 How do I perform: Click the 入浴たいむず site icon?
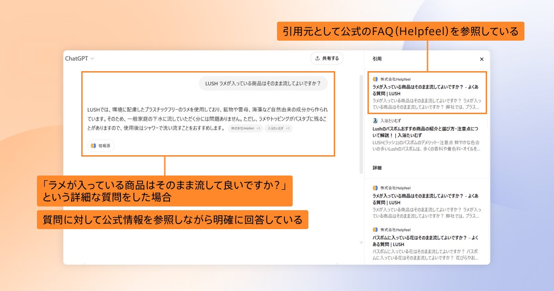click(375, 121)
